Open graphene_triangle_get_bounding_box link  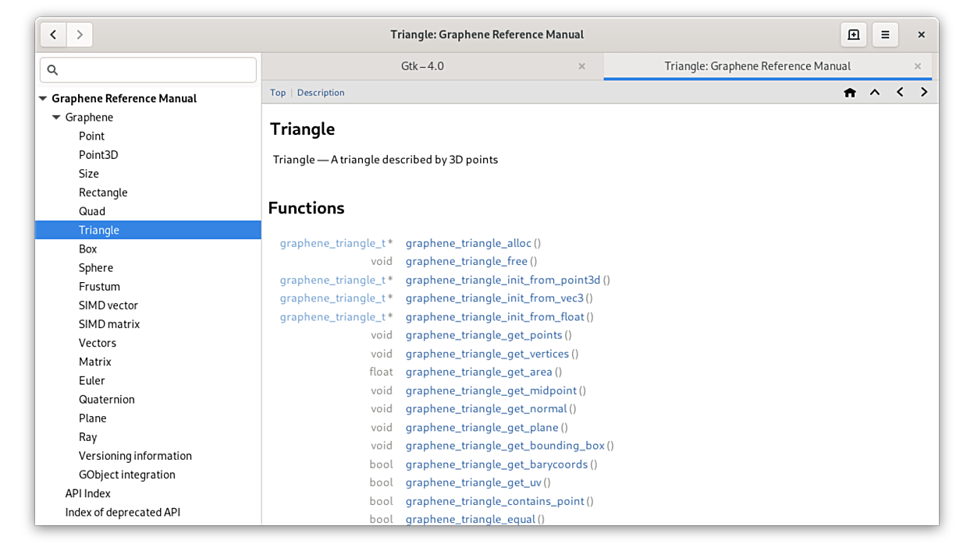[x=504, y=446]
